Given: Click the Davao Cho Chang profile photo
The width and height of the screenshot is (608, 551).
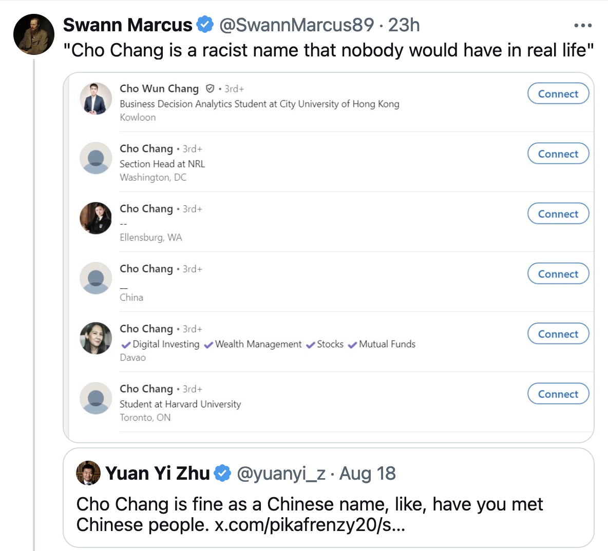Looking at the screenshot, I should (x=96, y=338).
